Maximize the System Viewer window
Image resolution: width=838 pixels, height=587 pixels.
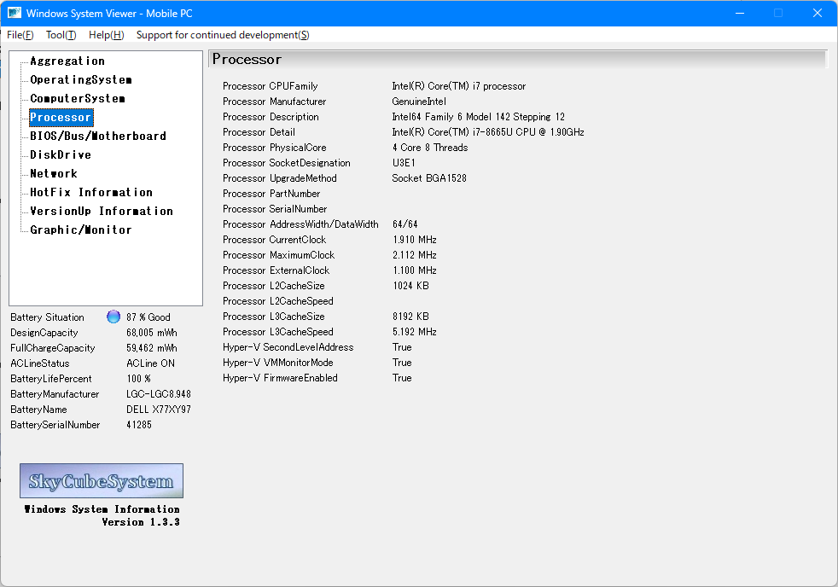click(778, 13)
